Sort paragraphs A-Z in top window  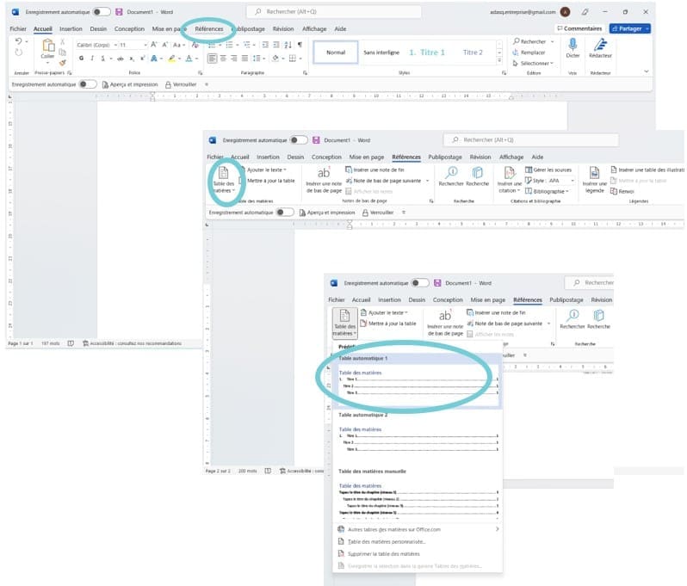click(x=288, y=45)
